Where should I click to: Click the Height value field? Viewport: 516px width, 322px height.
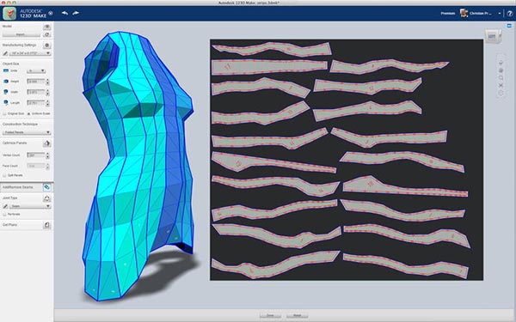(36, 82)
